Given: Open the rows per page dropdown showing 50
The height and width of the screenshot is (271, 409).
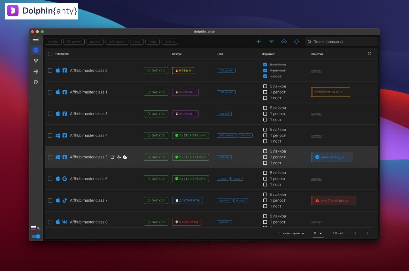Looking at the screenshot, I should coord(318,233).
